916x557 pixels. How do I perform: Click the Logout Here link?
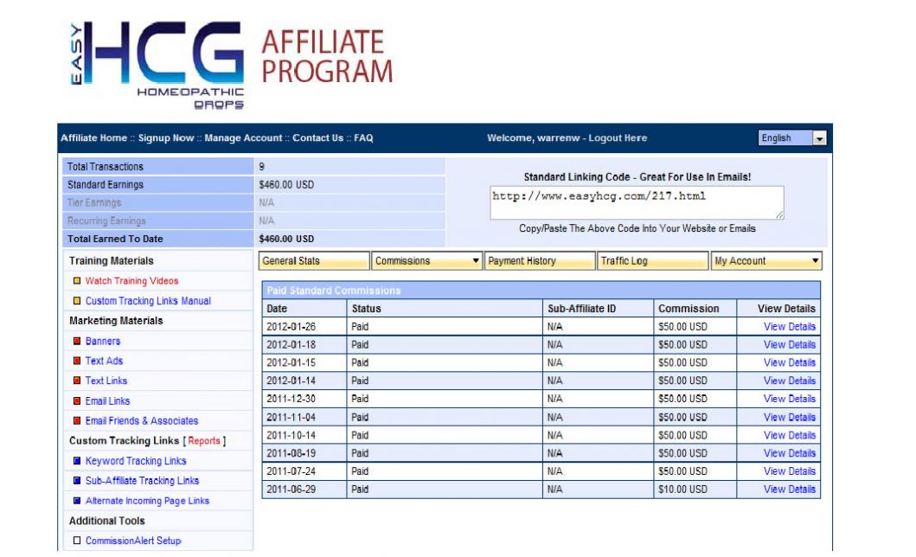tap(618, 138)
